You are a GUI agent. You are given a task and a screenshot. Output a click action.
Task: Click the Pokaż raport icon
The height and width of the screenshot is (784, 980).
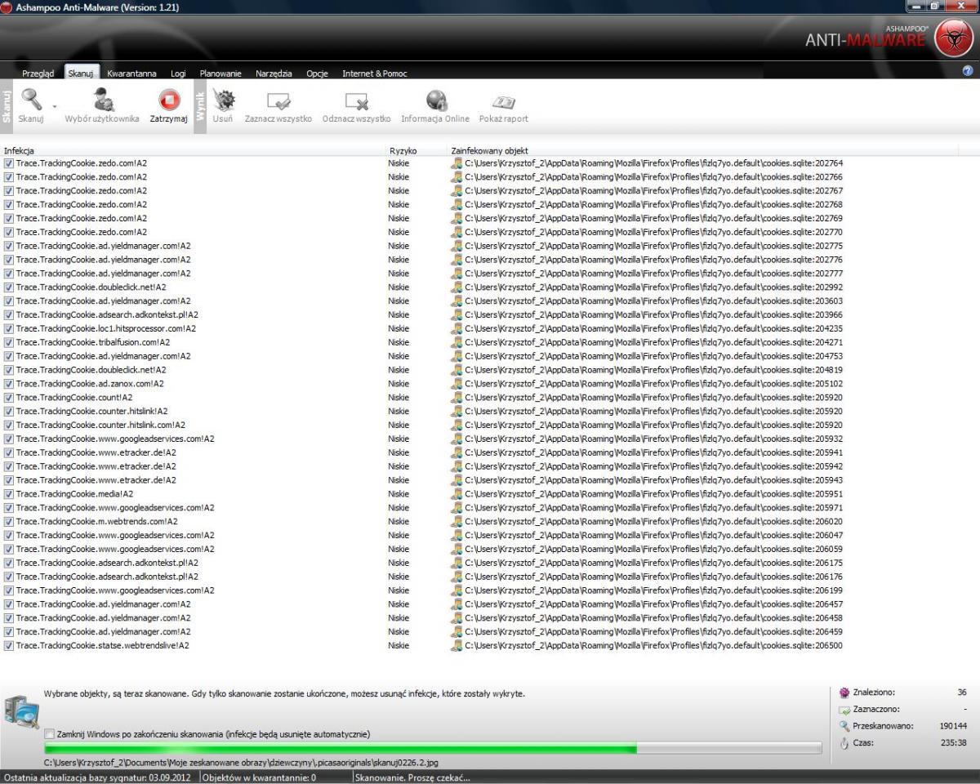[503, 101]
